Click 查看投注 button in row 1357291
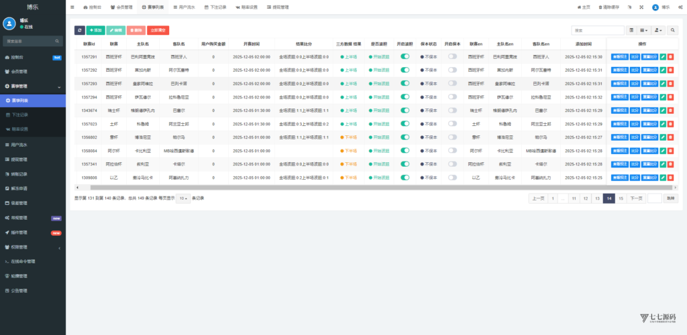Screen dimensions: 687x335 tap(620, 57)
